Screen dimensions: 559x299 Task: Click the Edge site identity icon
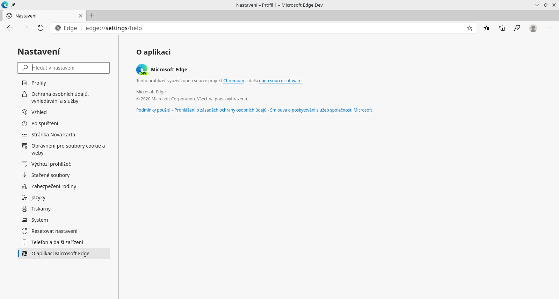[58, 28]
